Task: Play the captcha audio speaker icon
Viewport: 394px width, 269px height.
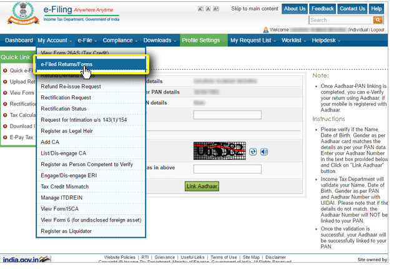Action: point(264,152)
